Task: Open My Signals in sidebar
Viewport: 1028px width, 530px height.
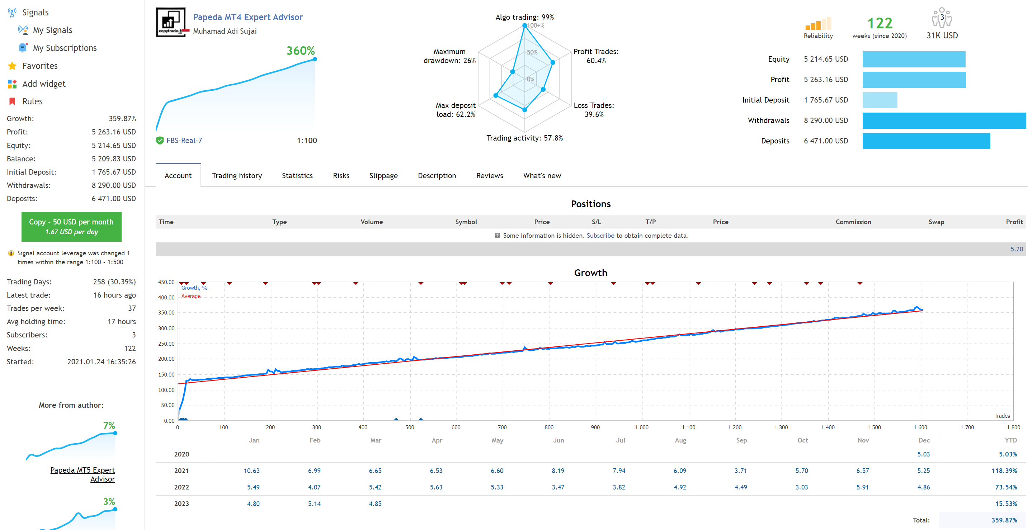Action: coord(52,30)
